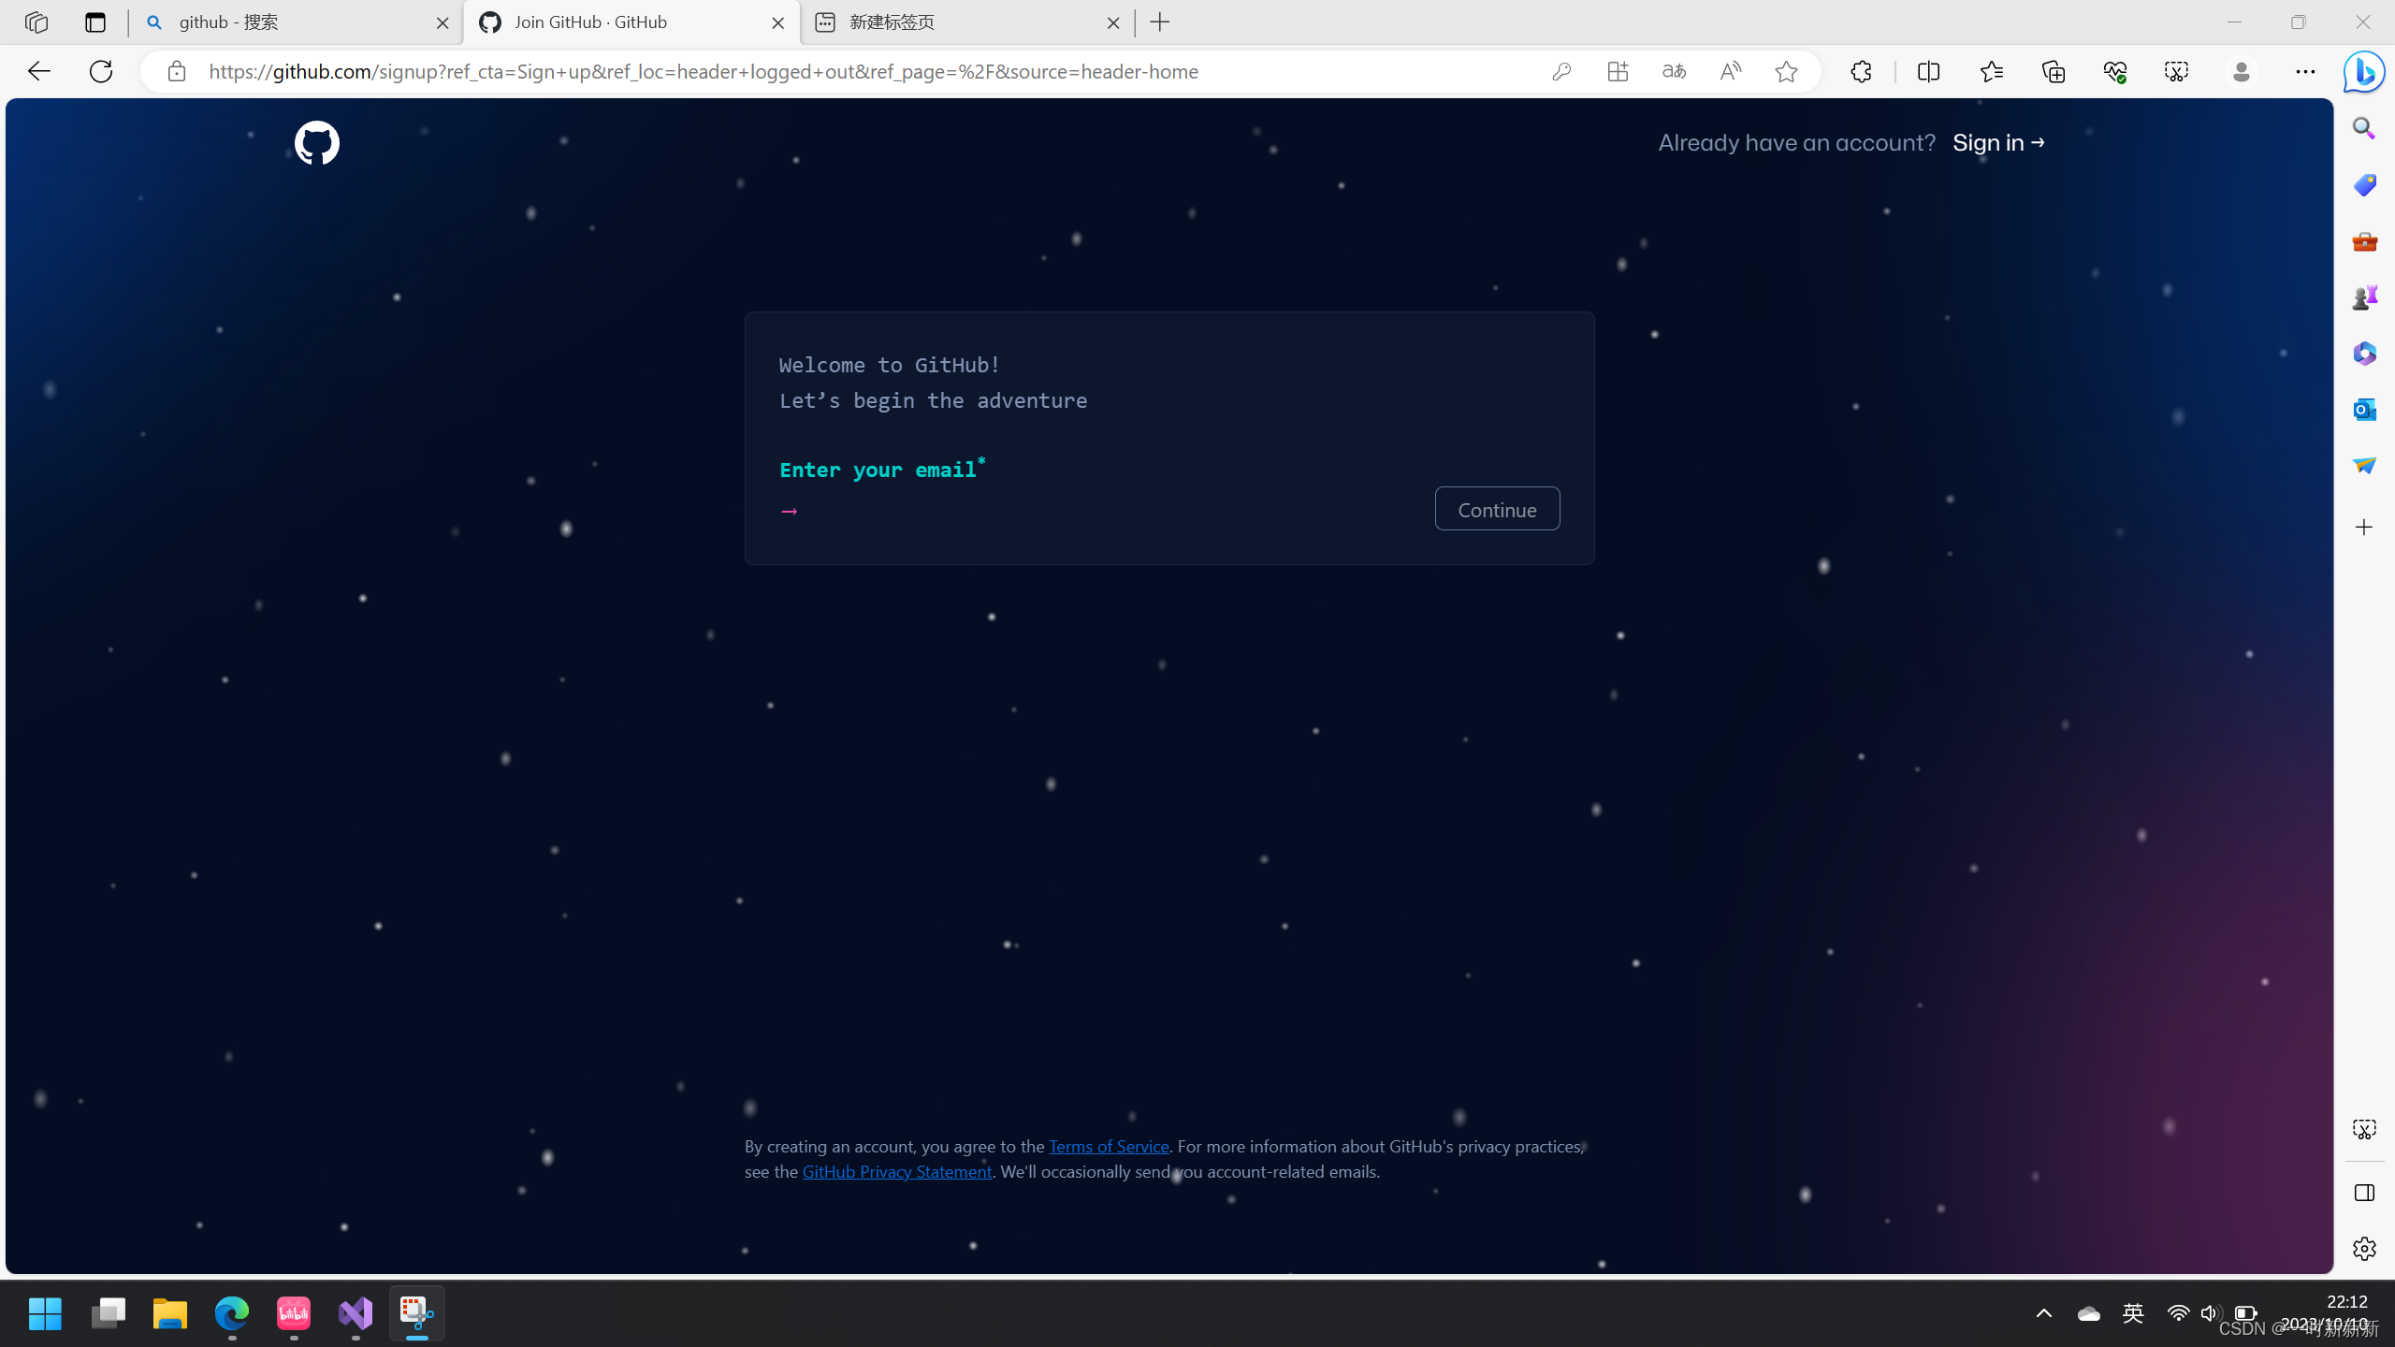Click the Read aloud icon
Viewport: 2395px width, 1347px height.
pos(1730,72)
